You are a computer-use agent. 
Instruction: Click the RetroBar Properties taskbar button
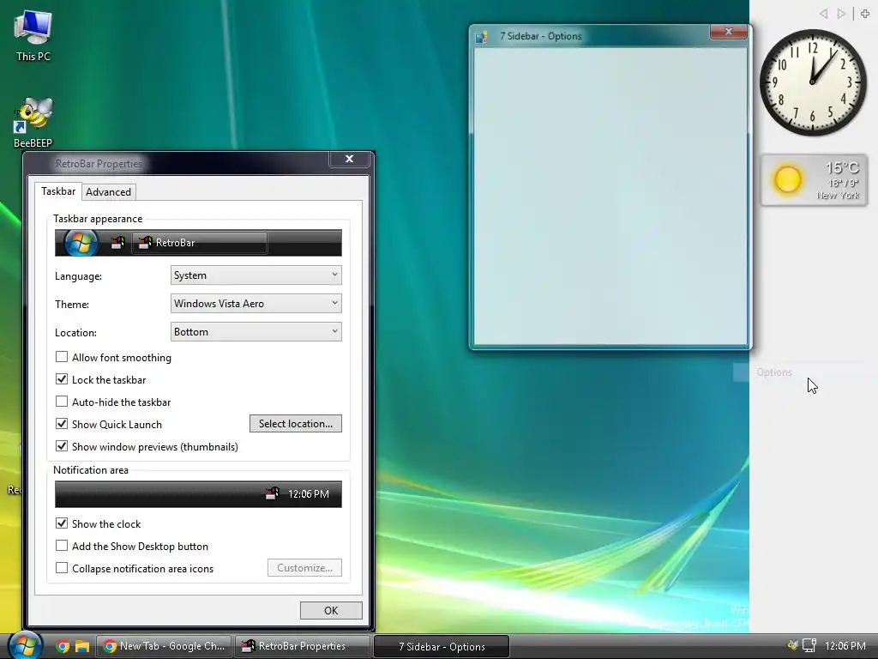tap(303, 646)
